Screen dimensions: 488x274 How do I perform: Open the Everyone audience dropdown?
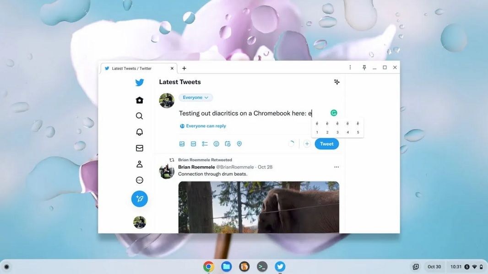195,97
